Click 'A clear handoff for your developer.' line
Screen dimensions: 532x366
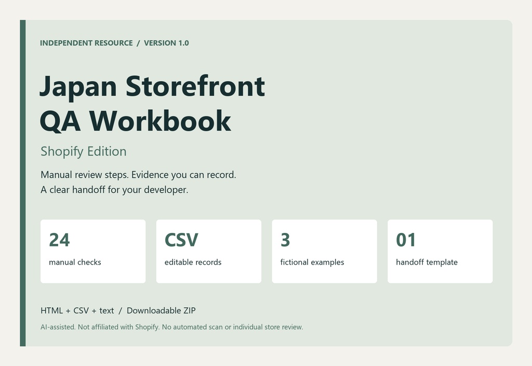point(114,190)
